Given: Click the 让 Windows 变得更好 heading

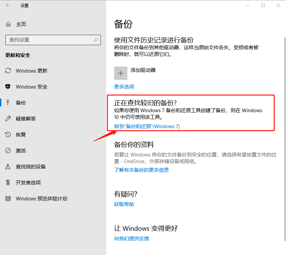Looking at the screenshot, I should tap(146, 228).
